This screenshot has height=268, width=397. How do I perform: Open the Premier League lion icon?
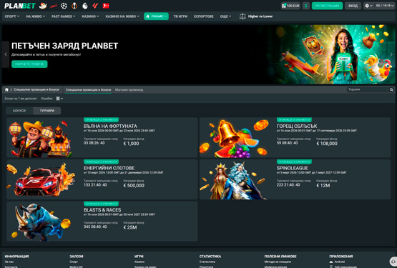(x=85, y=6)
